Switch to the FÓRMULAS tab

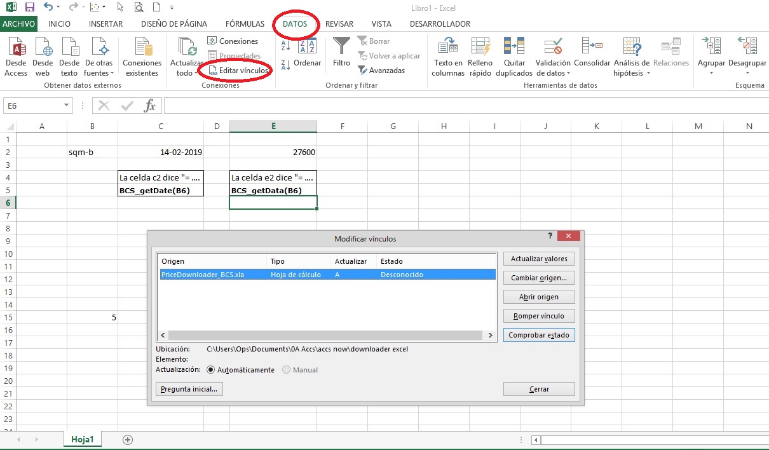pyautogui.click(x=245, y=24)
